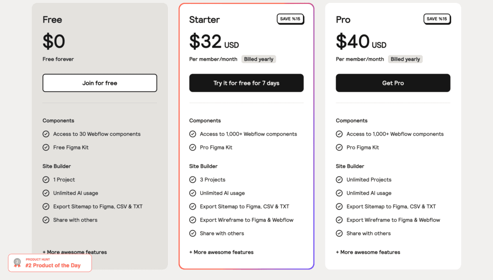The width and height of the screenshot is (493, 280).
Task: Click Starter plan's SAVE %15 badge
Action: [290, 19]
